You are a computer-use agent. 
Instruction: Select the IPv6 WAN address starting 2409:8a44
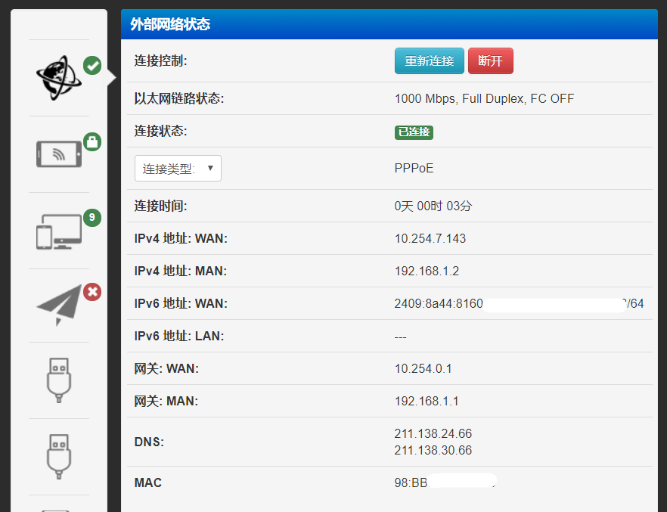(519, 303)
